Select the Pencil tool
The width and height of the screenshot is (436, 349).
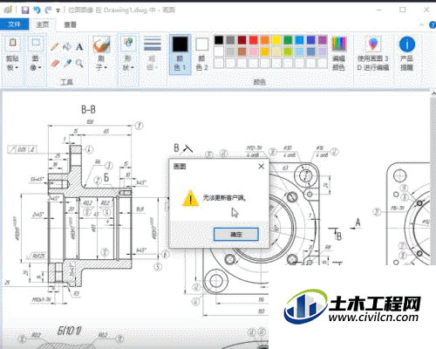pyautogui.click(x=55, y=46)
